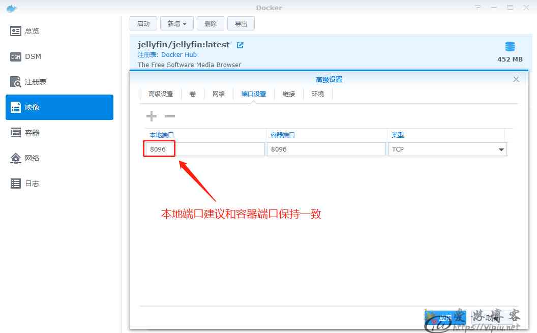Image resolution: width=537 pixels, height=333 pixels.
Task: Expand the 新增 add dropdown
Action: point(177,23)
